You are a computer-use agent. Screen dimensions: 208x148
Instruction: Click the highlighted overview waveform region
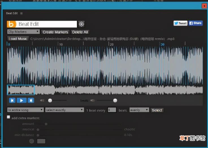coord(21,90)
